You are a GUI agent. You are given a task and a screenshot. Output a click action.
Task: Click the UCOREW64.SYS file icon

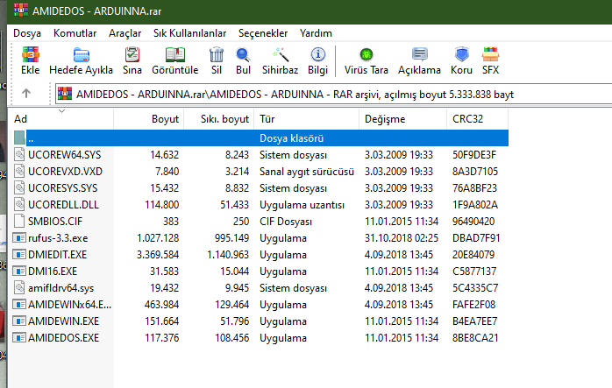(x=19, y=154)
